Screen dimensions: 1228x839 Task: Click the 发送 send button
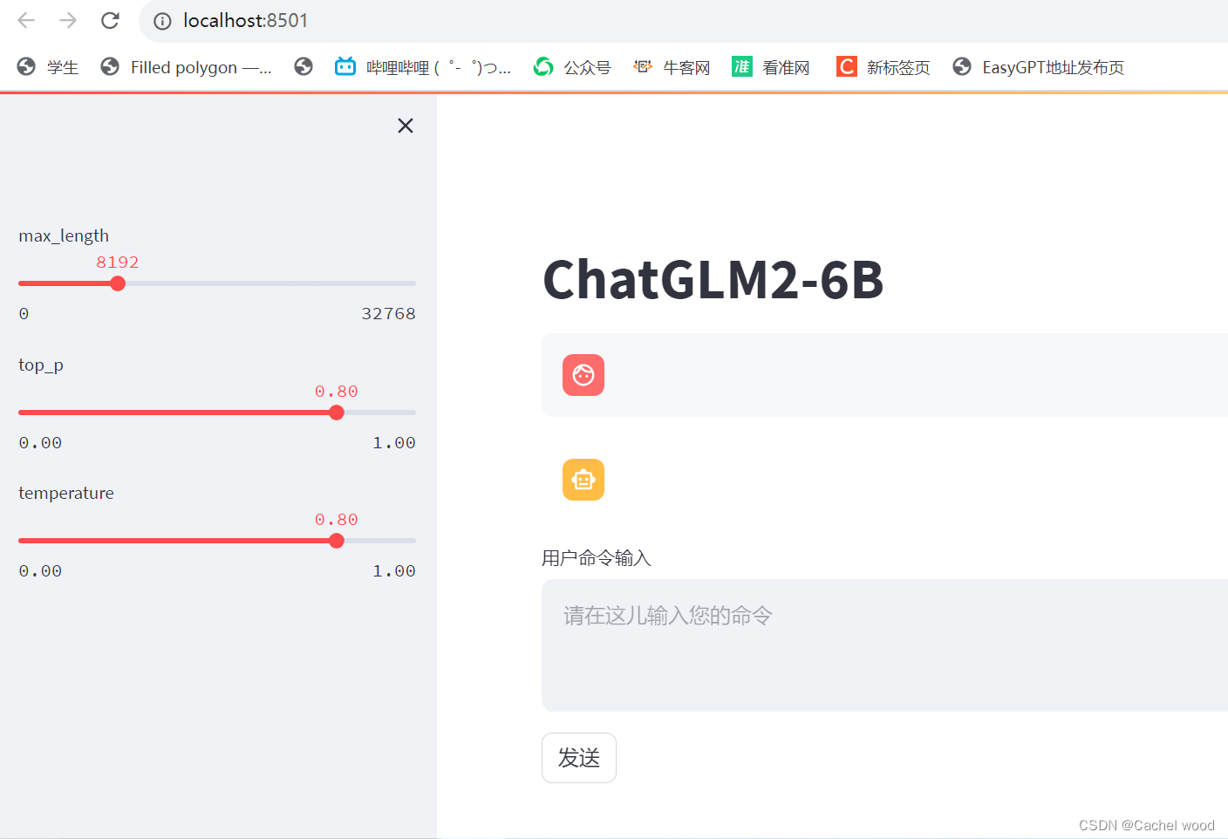pos(578,757)
